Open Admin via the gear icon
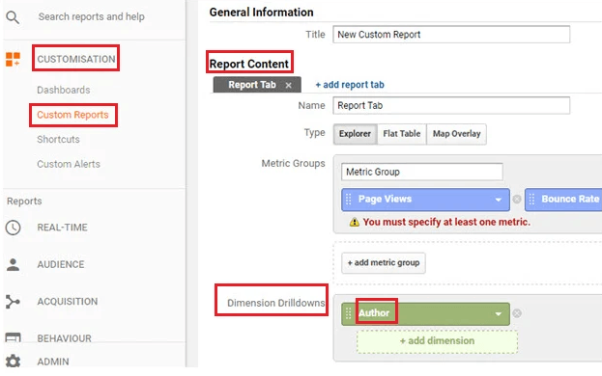 point(14,362)
